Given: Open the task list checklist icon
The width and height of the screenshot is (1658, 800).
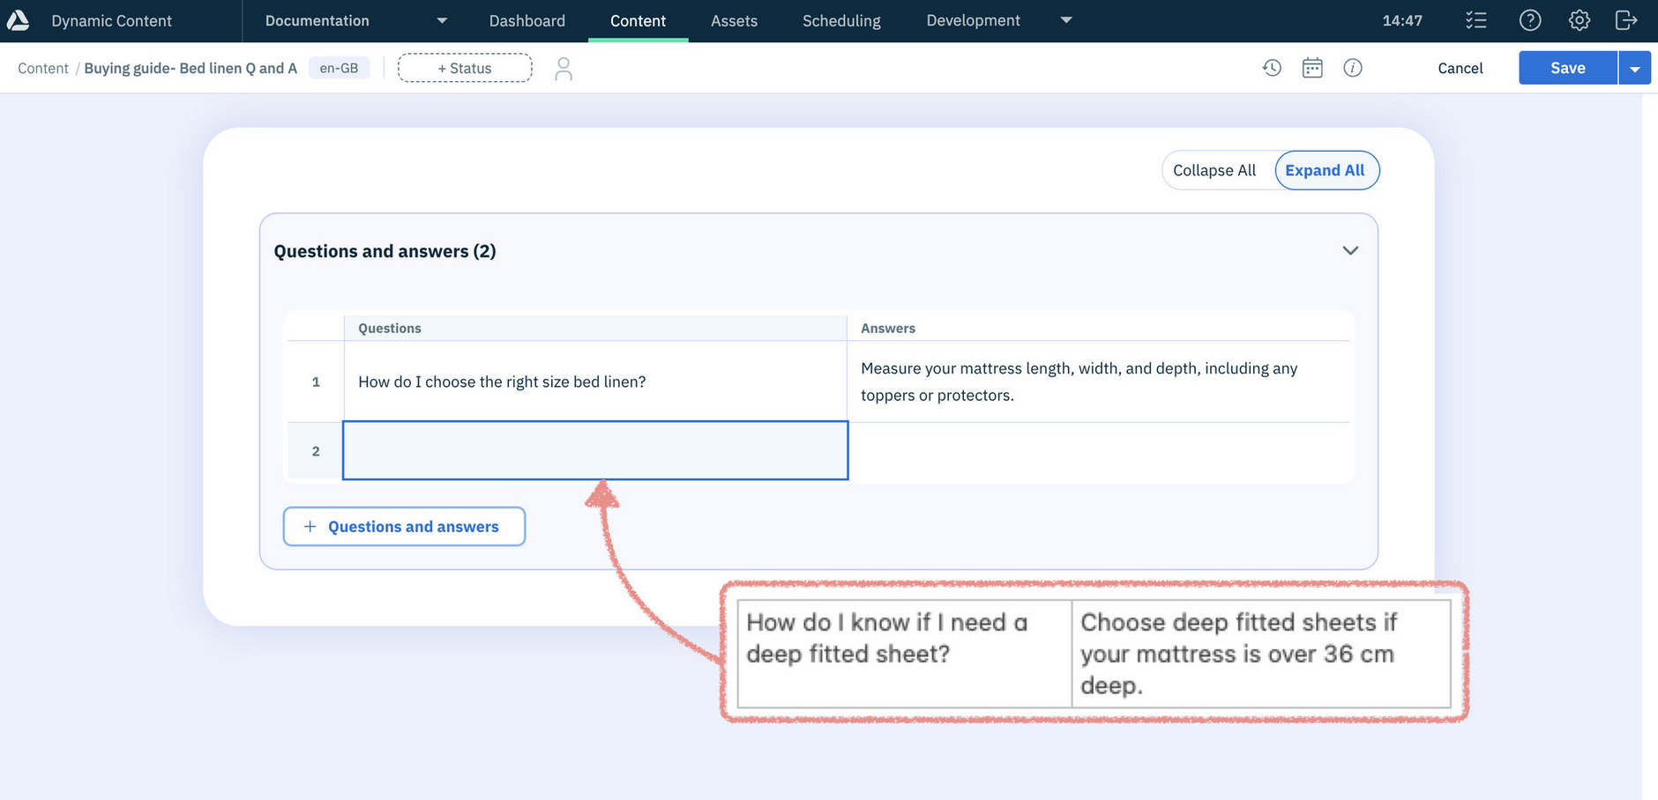Looking at the screenshot, I should point(1475,20).
